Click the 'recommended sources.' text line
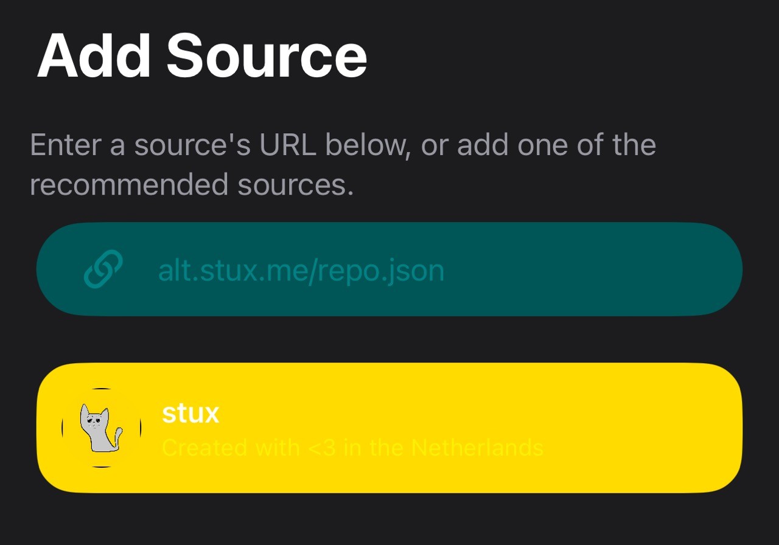The image size is (779, 545). 192,185
